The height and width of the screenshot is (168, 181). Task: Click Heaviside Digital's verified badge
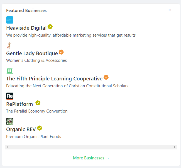pos(50,27)
